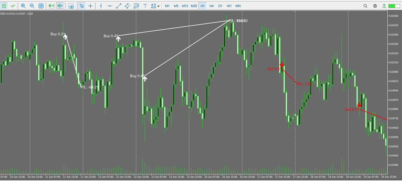Screen dimensions: 402x181
Task: Choose the text annotation tool
Action: coord(145,6)
